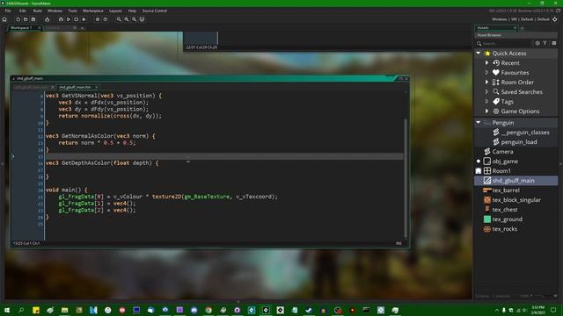The width and height of the screenshot is (563, 316).
Task: Open the File menu
Action: tap(8, 11)
